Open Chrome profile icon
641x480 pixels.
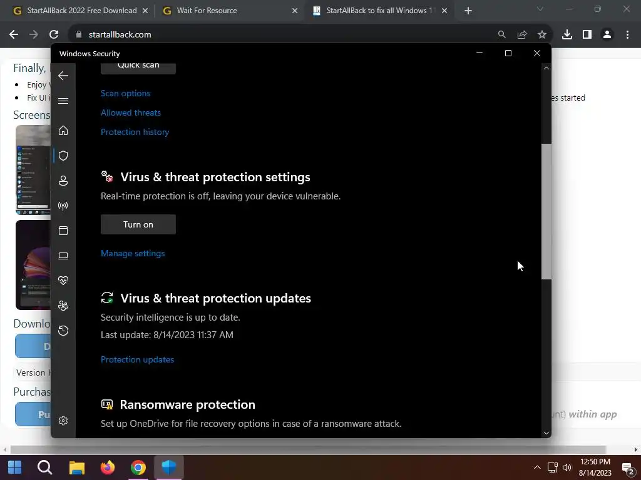click(607, 35)
